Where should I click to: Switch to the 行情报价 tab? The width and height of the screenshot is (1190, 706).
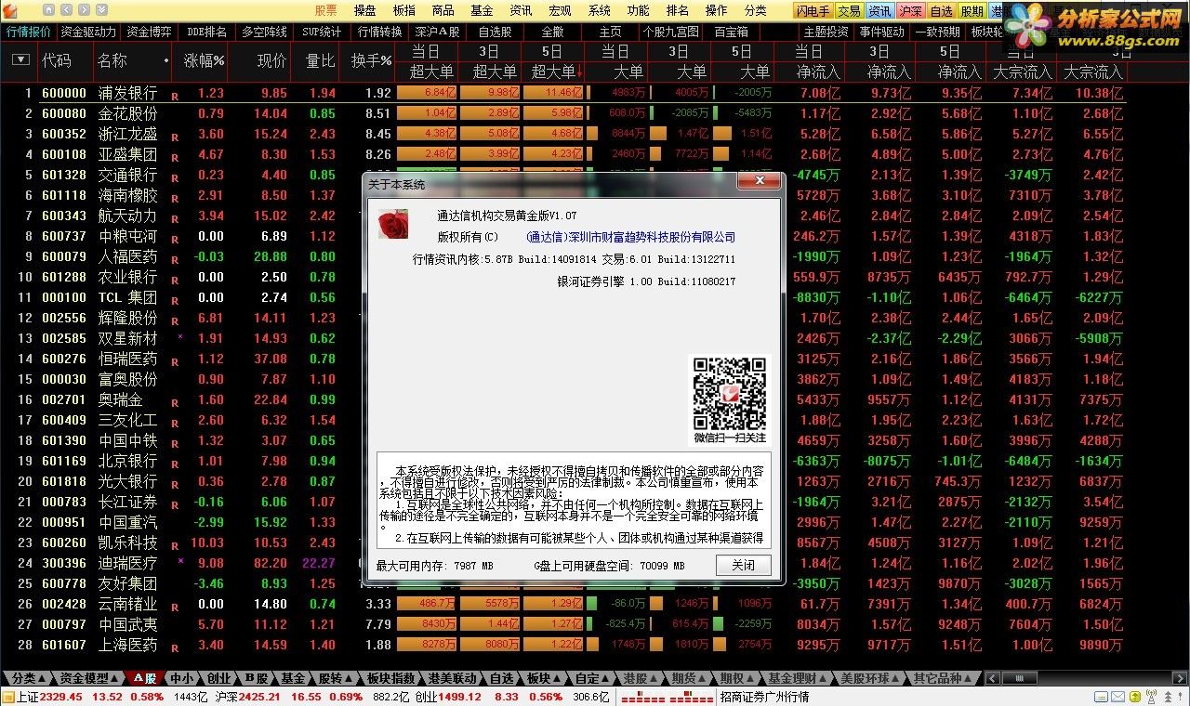tap(28, 31)
